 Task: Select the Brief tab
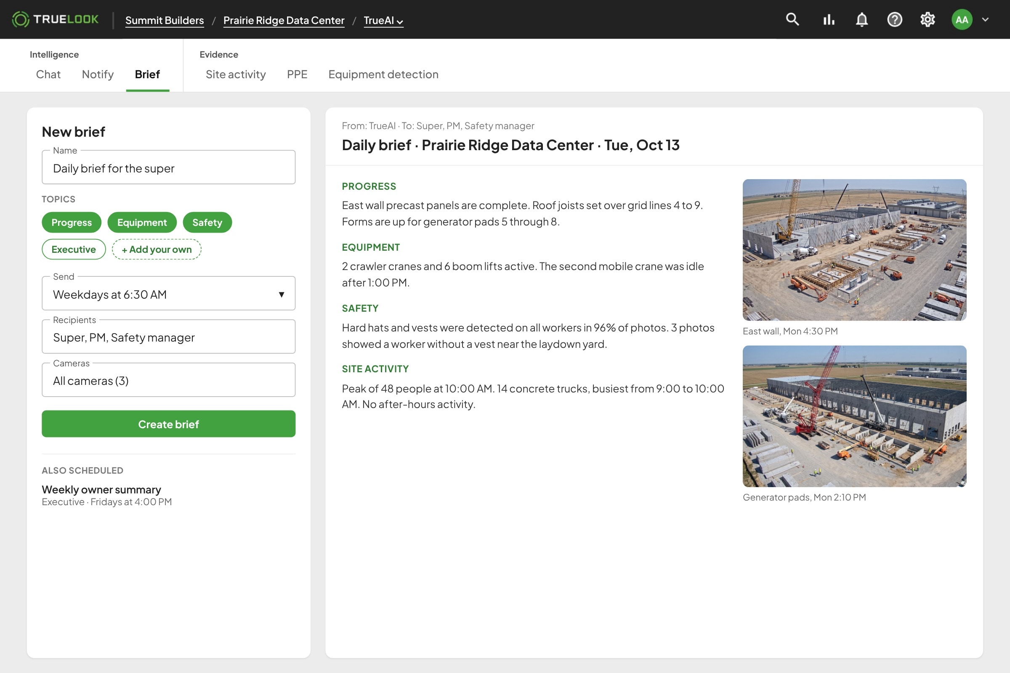(x=147, y=74)
